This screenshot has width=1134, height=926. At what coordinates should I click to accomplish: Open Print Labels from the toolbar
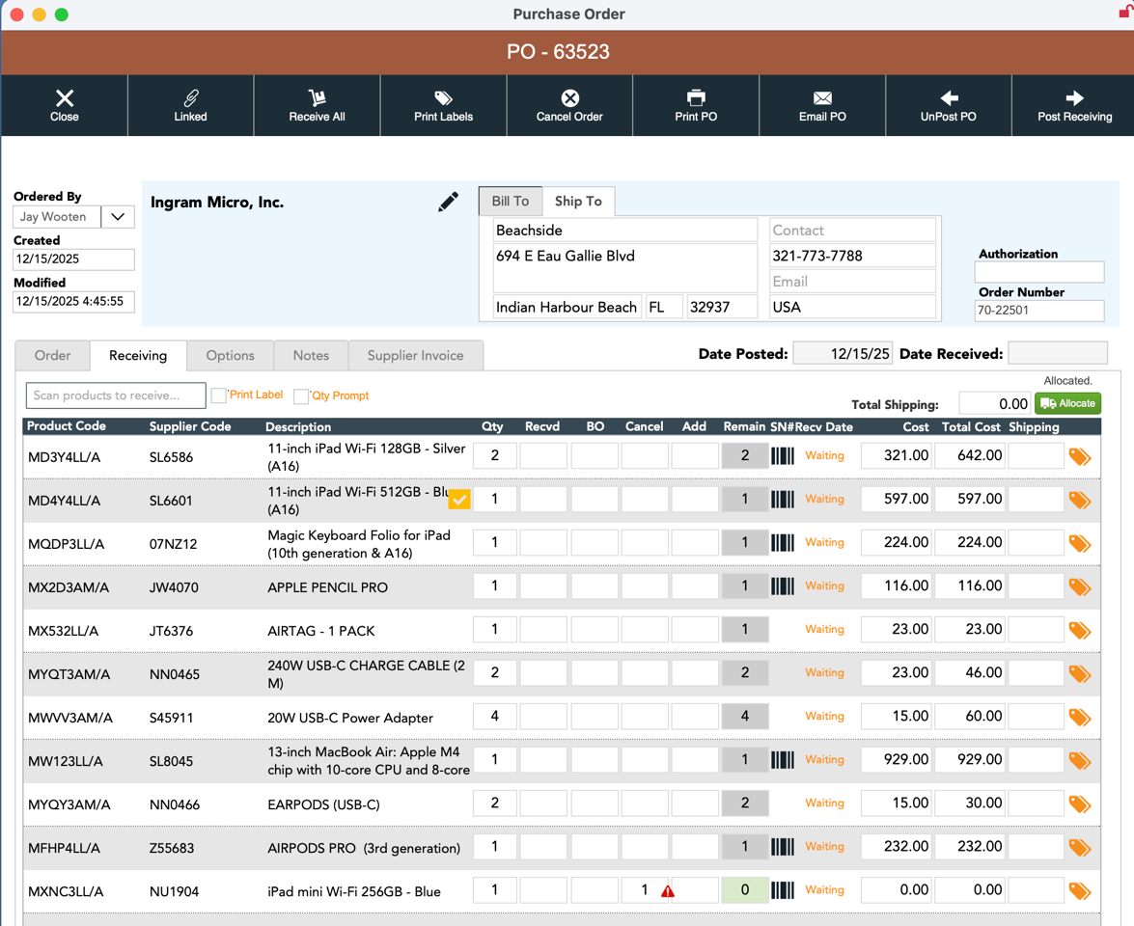pos(443,98)
